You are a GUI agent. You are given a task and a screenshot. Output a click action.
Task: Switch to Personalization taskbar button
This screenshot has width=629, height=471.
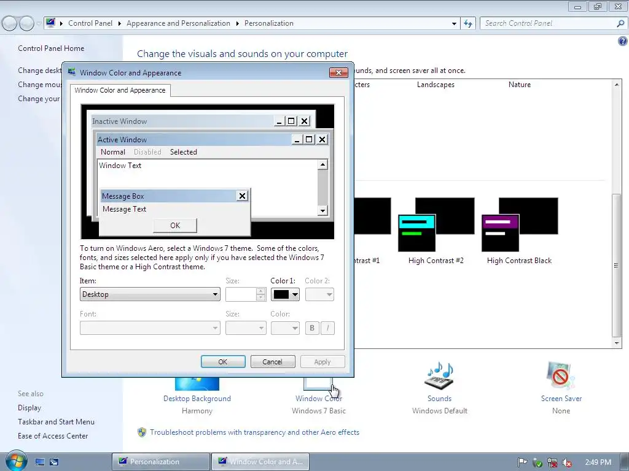coord(161,462)
